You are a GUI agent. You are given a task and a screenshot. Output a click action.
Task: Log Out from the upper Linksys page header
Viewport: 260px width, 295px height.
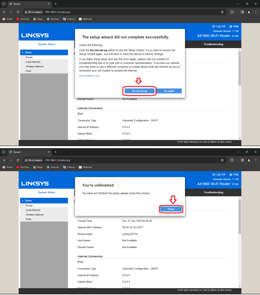[x=219, y=26]
